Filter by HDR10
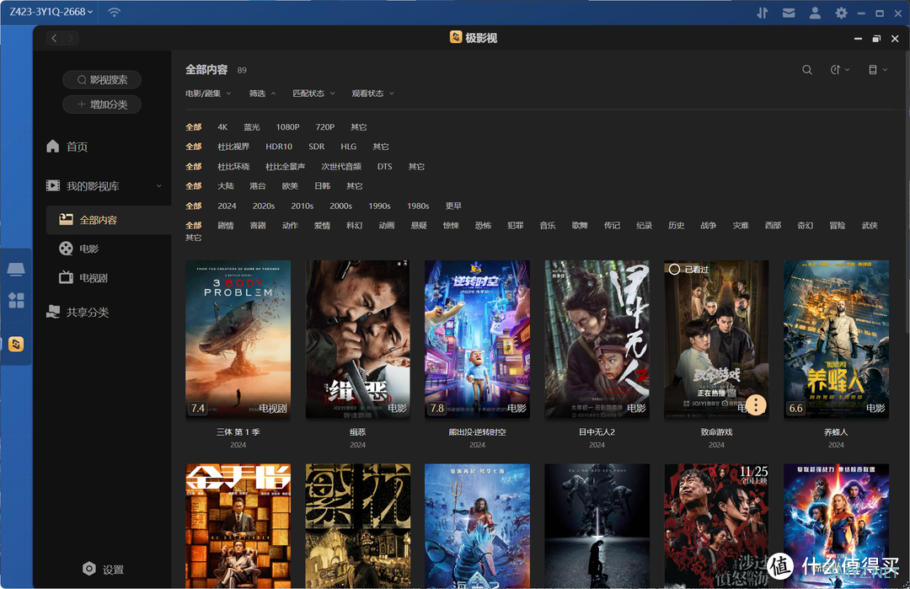This screenshot has height=589, width=910. pos(279,147)
